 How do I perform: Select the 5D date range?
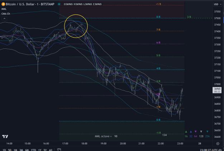[x=10, y=150]
